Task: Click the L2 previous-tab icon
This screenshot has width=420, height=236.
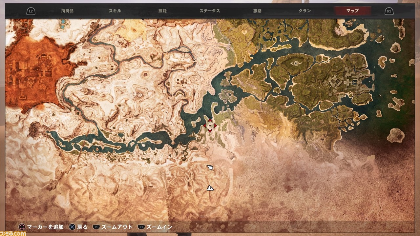Action: [x=31, y=11]
